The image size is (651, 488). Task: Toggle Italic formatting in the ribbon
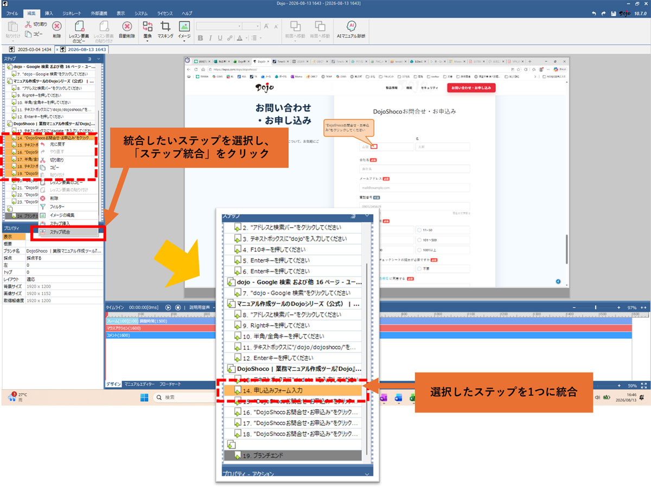click(x=210, y=38)
